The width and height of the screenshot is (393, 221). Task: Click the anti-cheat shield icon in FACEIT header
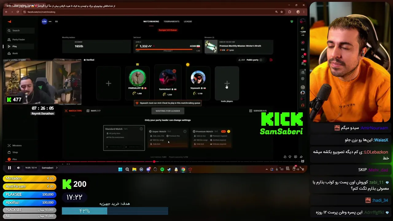click(292, 21)
